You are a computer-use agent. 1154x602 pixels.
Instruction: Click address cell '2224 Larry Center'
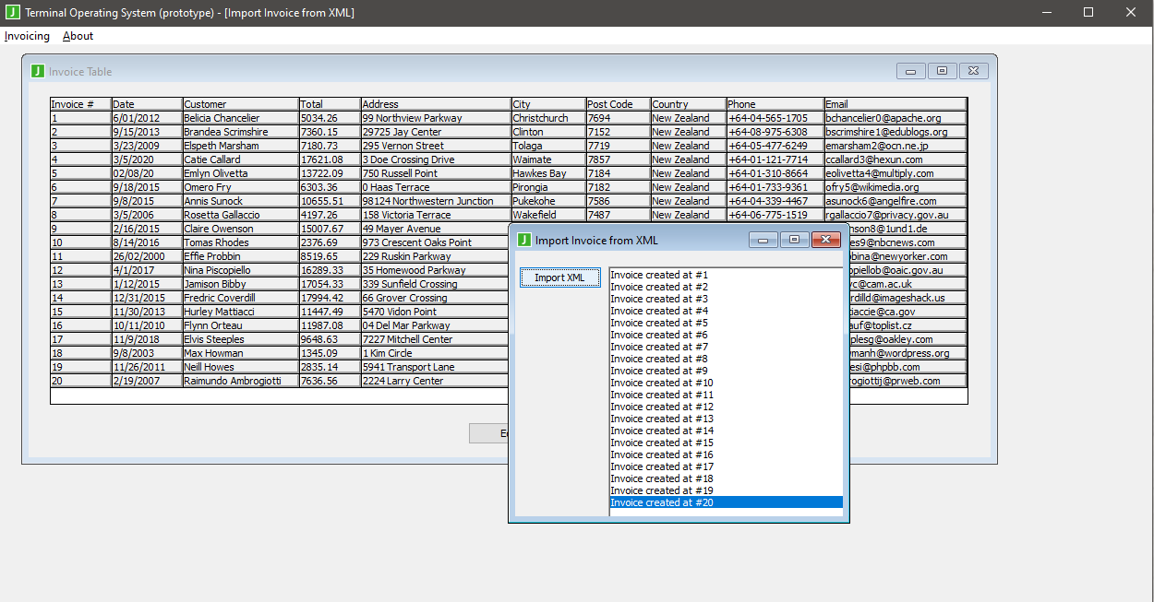434,381
